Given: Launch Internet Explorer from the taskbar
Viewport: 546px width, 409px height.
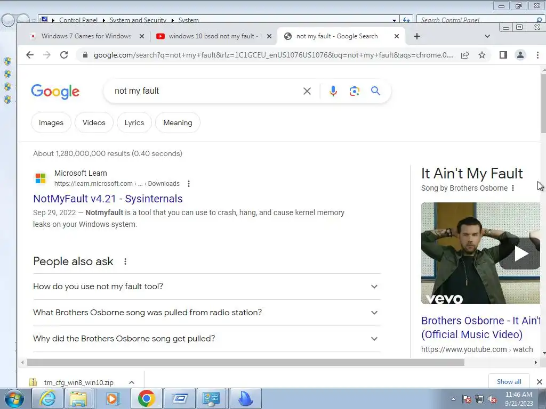Looking at the screenshot, I should (47, 398).
